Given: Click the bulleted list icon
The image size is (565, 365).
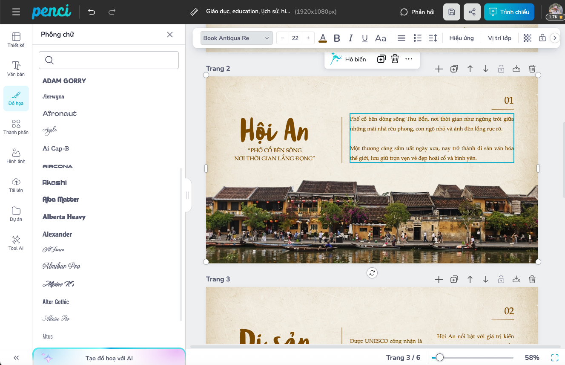Looking at the screenshot, I should tap(417, 38).
